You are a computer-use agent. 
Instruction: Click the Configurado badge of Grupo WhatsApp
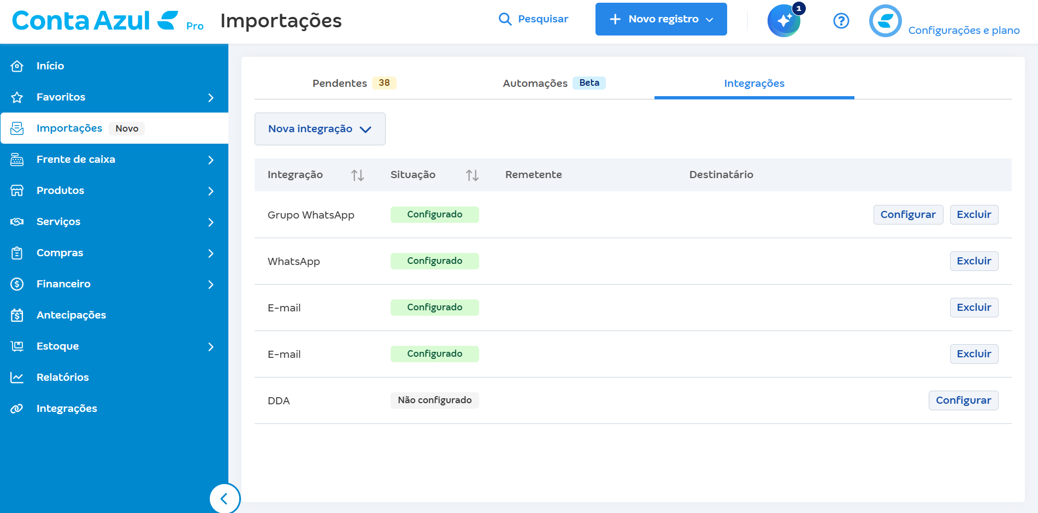click(x=435, y=215)
